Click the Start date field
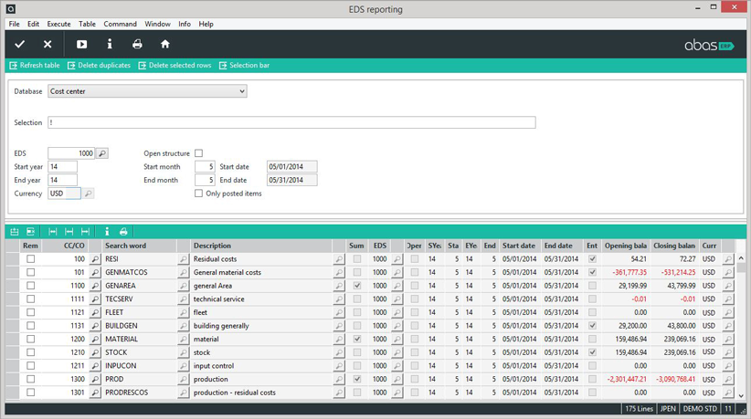Image resolution: width=751 pixels, height=419 pixels. coord(291,167)
